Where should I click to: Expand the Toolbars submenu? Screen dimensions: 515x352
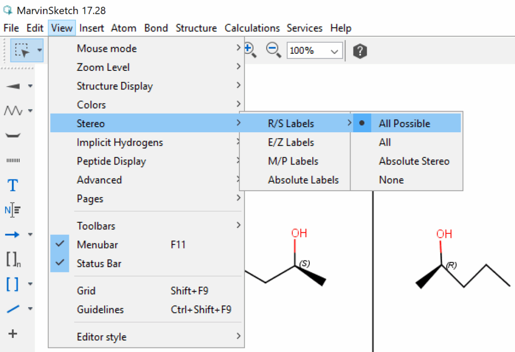pos(96,226)
